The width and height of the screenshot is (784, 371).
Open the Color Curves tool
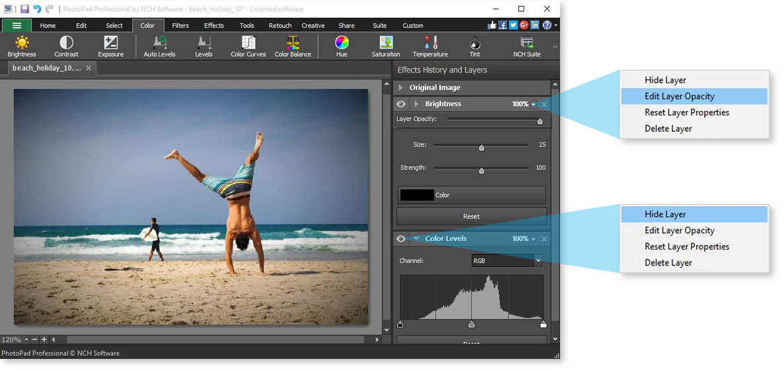tap(248, 44)
